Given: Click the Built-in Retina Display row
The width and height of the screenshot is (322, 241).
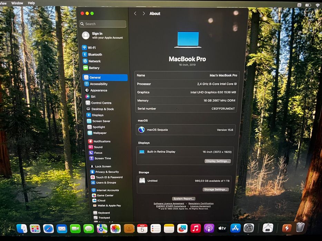Looking at the screenshot, I should tap(185, 152).
